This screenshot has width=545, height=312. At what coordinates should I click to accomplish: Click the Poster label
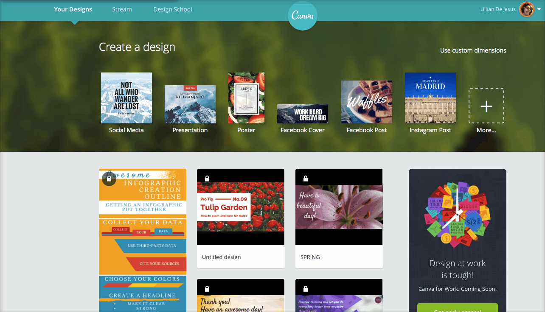[246, 130]
